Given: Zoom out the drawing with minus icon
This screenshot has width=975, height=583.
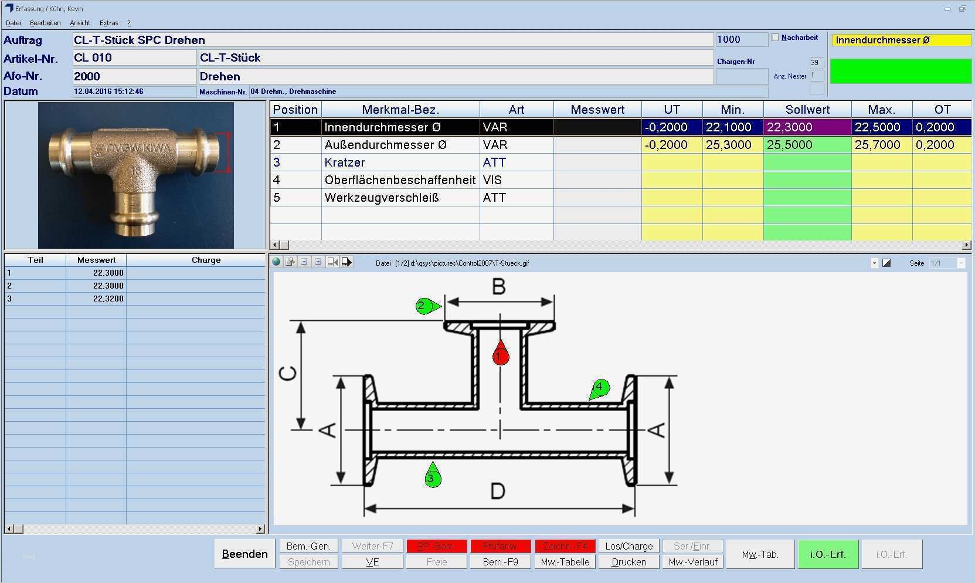Looking at the screenshot, I should click(x=304, y=262).
